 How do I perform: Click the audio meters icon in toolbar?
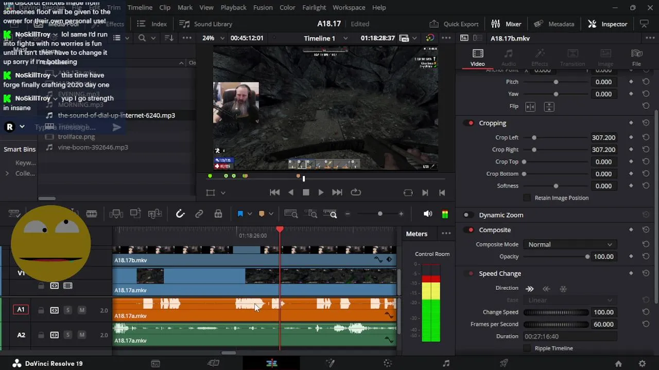click(445, 214)
